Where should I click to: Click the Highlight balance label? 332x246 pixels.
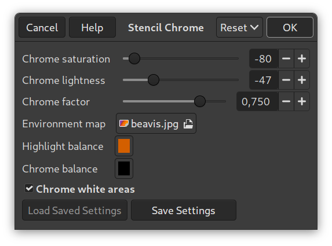click(x=63, y=146)
